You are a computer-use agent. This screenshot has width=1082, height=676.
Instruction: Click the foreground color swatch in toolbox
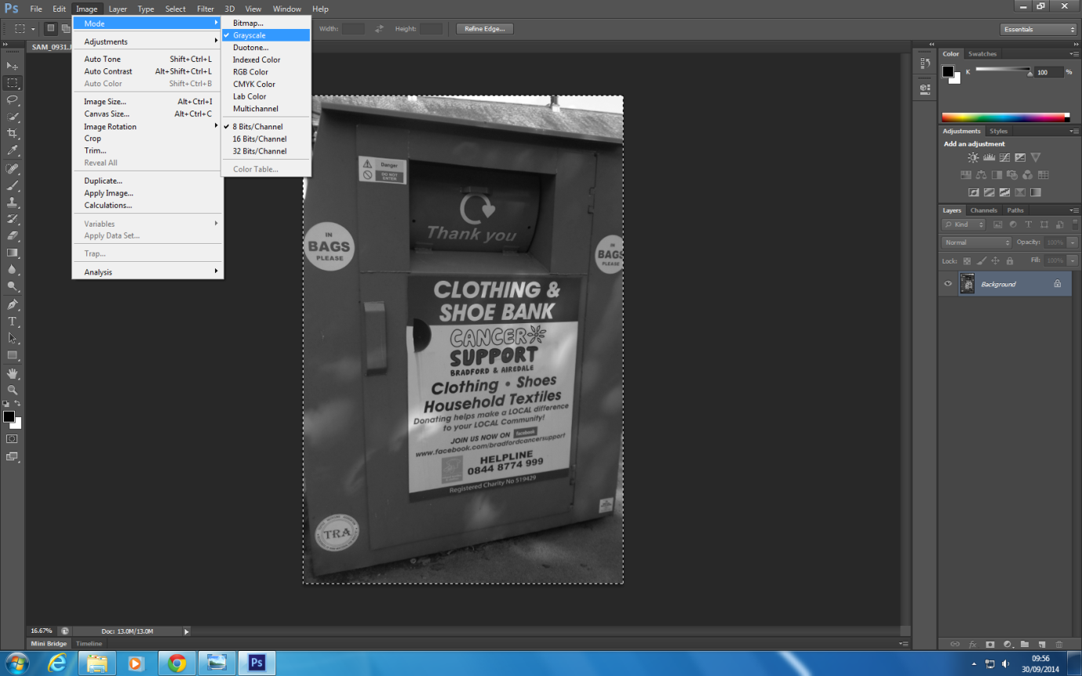click(9, 416)
